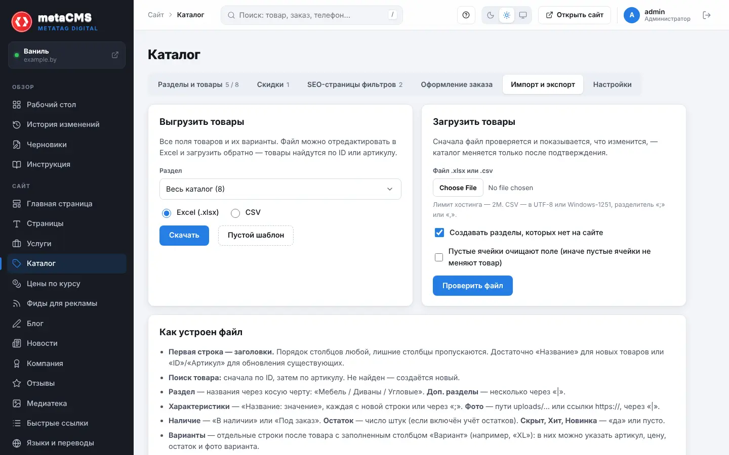729x455 pixels.
Task: Click the help question mark icon
Action: tap(466, 15)
